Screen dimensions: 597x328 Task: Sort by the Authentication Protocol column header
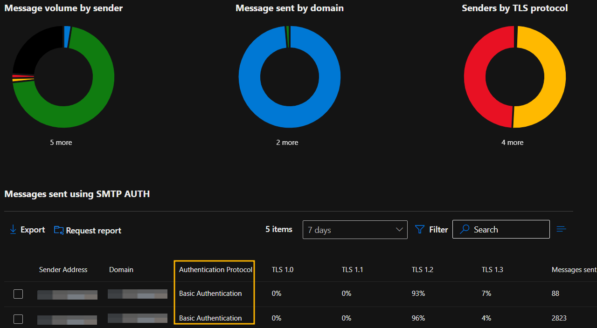(215, 269)
